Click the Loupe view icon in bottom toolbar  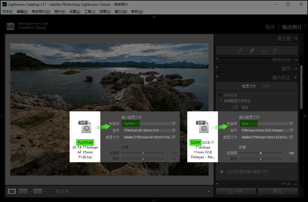pos(12,191)
